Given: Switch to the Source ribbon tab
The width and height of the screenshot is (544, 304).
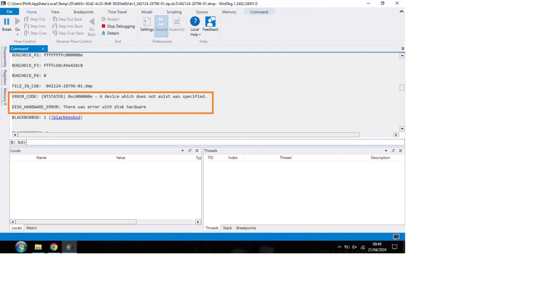Looking at the screenshot, I should click(x=202, y=12).
